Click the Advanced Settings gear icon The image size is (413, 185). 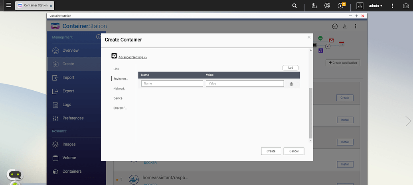[114, 56]
